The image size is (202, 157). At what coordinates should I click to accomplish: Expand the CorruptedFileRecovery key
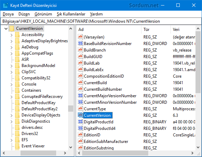pyautogui.click(x=11, y=97)
